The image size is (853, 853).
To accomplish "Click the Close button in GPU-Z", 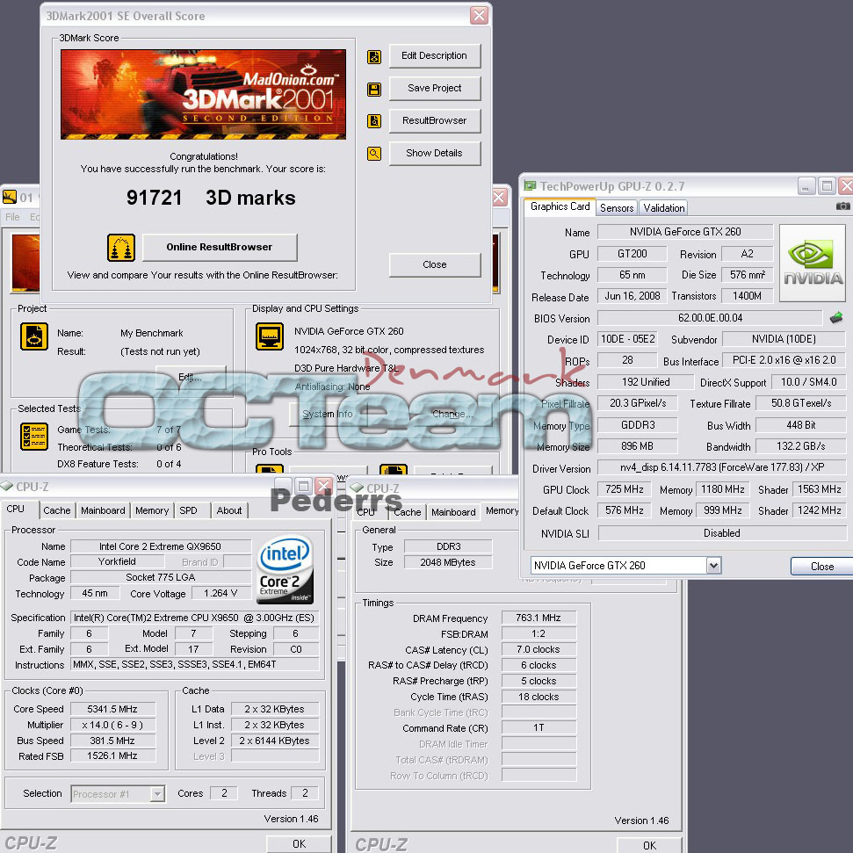I will point(821,567).
